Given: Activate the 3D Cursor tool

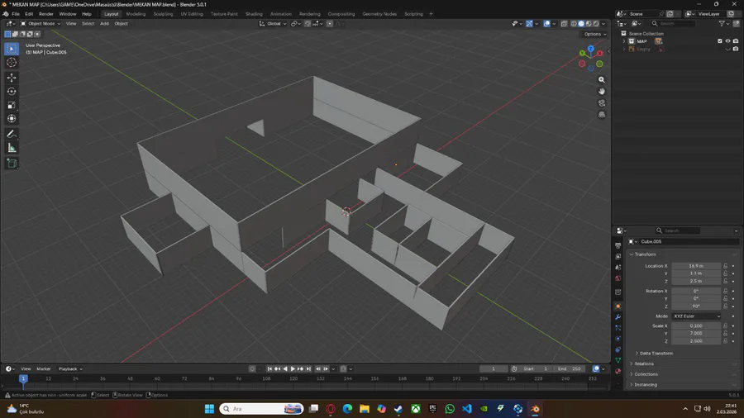Looking at the screenshot, I should tap(12, 63).
